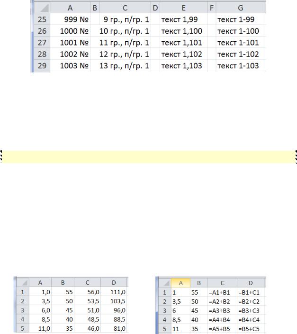297x334 pixels.
Task: Select the highlighted orange column A header
Action: [x=180, y=283]
